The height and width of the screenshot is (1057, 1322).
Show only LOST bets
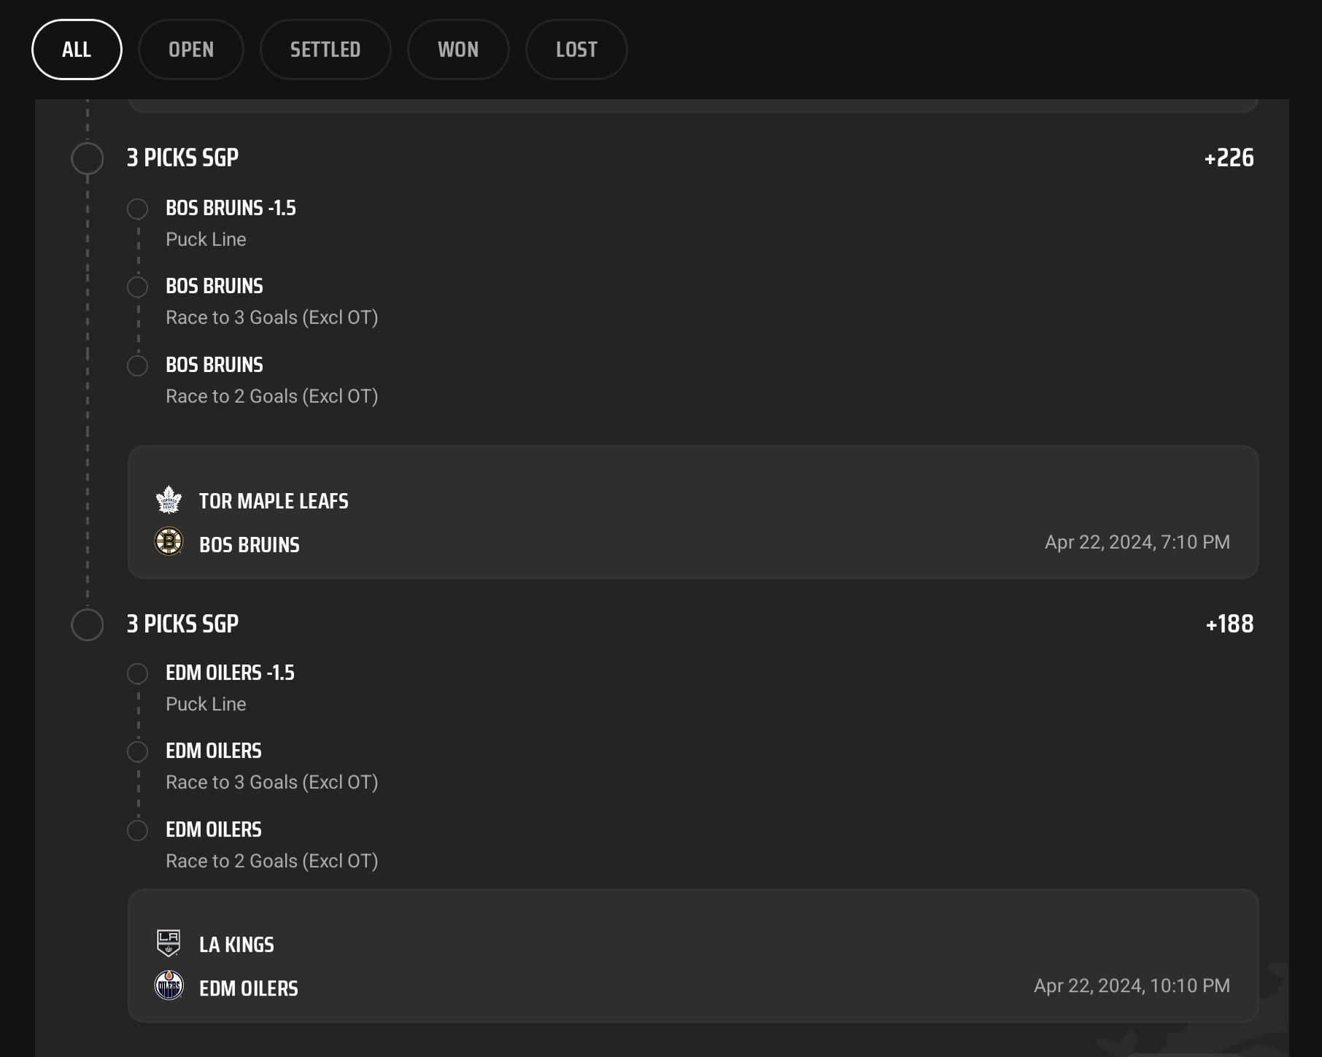576,50
